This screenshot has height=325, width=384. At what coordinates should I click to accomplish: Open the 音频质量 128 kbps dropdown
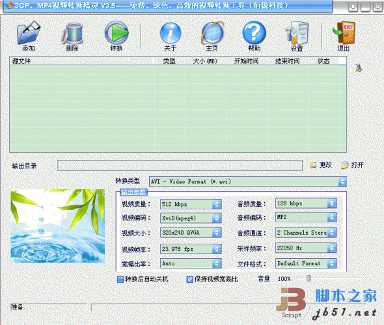[332, 203]
